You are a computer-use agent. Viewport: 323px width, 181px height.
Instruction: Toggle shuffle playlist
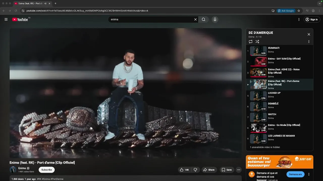[257, 41]
